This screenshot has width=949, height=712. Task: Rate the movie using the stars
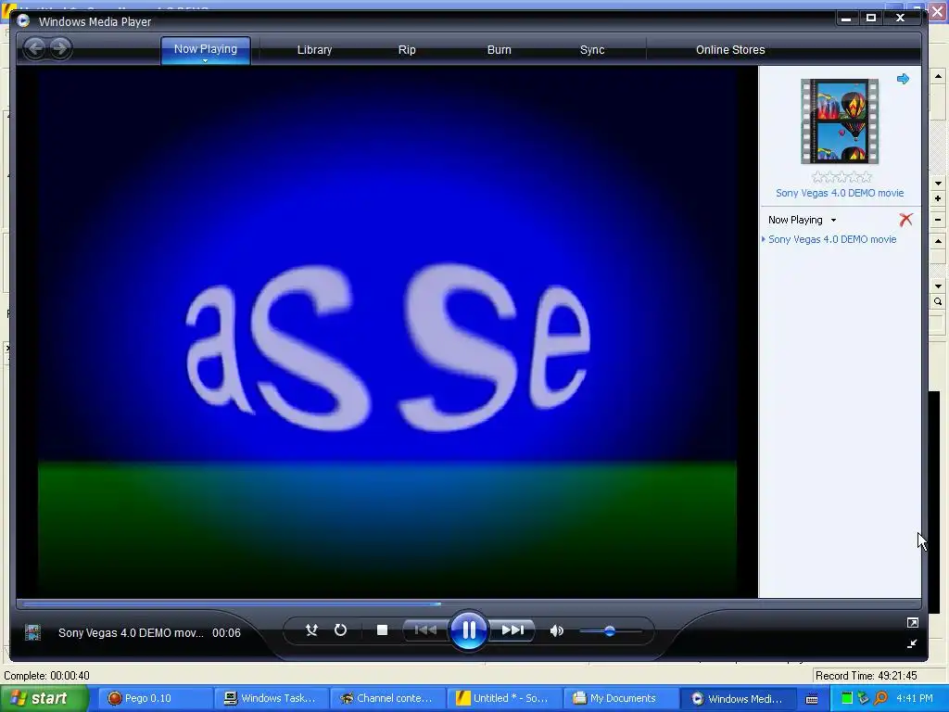click(841, 177)
